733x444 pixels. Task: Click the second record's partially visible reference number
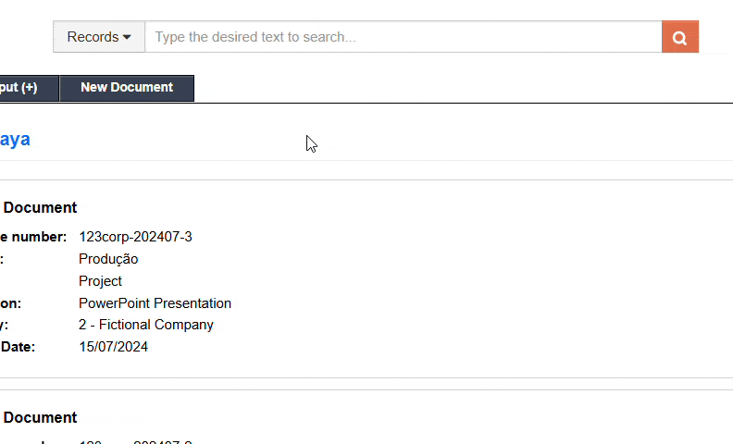coord(135,441)
